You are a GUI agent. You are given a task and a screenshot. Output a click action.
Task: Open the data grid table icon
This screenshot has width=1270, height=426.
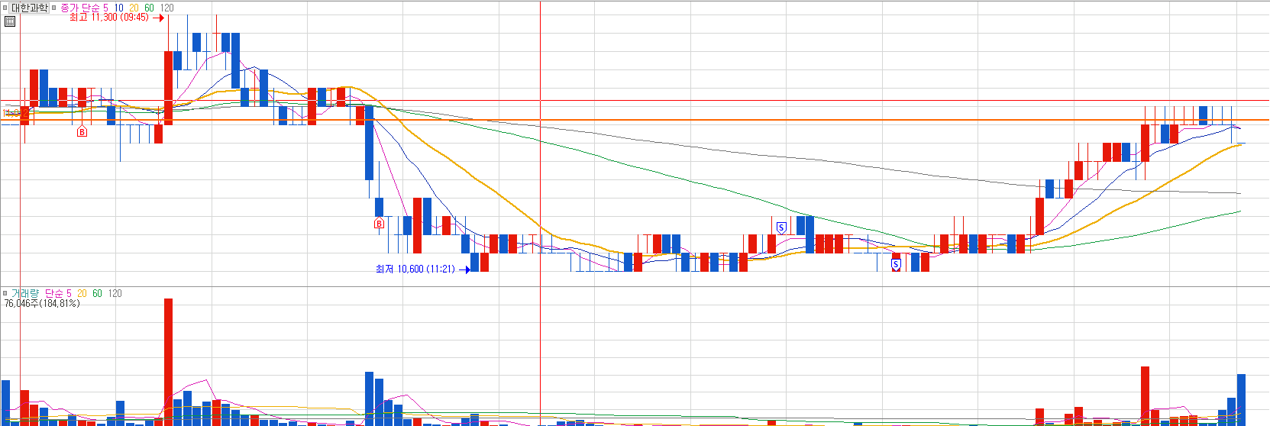(10, 21)
